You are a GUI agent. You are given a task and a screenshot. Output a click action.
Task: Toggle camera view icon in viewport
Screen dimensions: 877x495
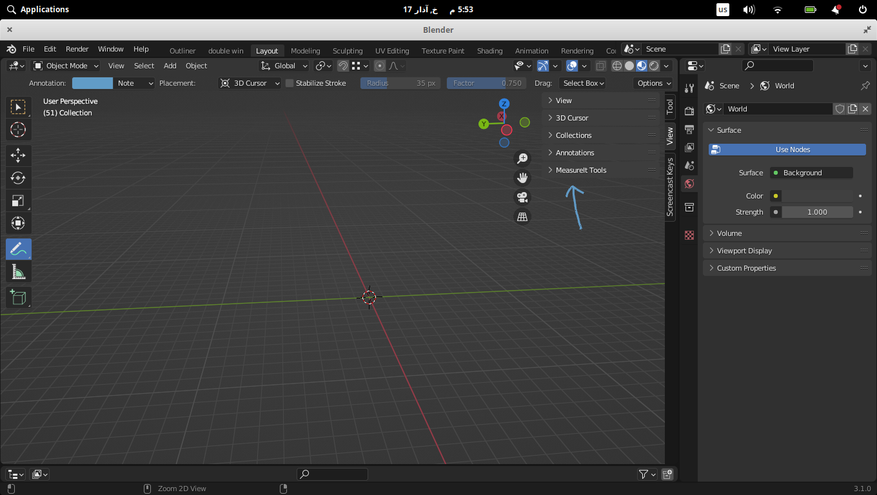pos(522,197)
